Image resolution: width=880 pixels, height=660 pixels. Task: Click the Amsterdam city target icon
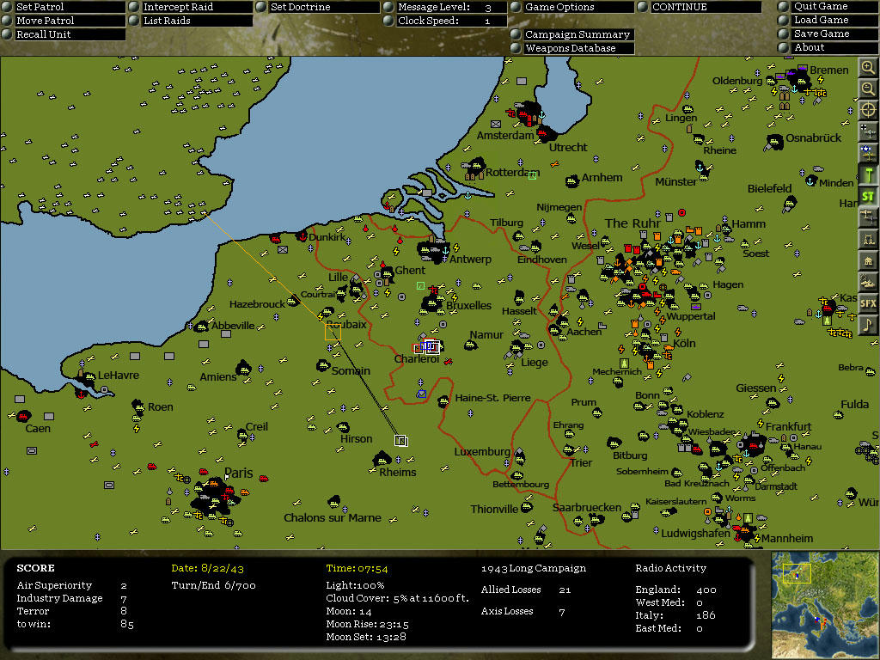point(528,113)
